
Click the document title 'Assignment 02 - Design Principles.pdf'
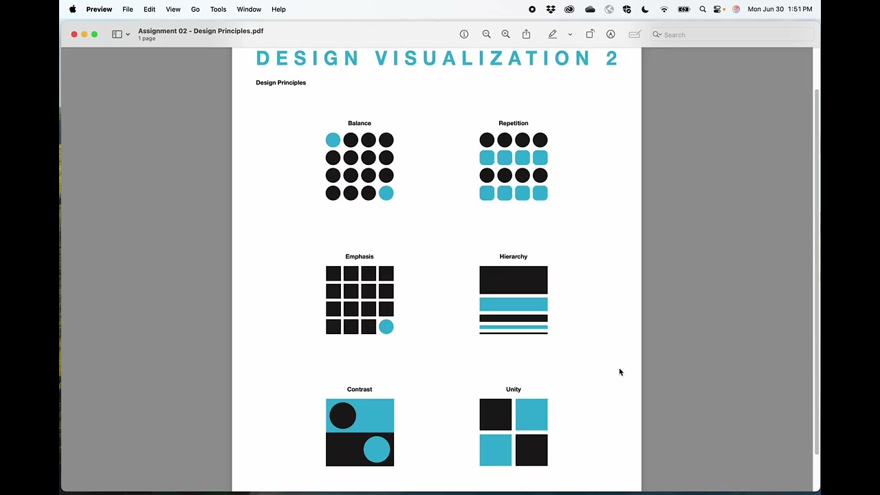click(201, 31)
